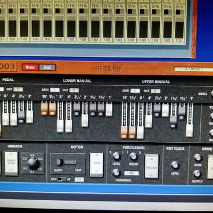Switch to the Main tab

point(30,67)
